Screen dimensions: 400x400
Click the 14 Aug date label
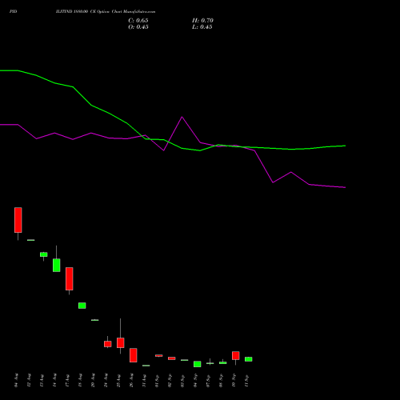point(55,380)
